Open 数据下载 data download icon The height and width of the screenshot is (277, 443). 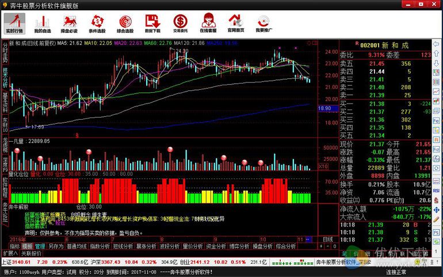click(152, 24)
